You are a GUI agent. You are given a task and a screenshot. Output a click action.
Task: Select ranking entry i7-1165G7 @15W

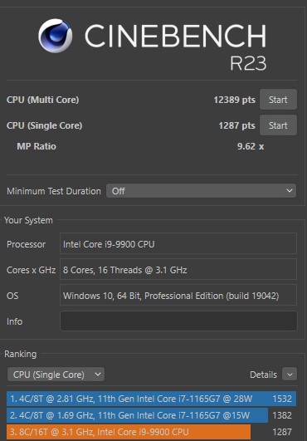[x=138, y=415]
